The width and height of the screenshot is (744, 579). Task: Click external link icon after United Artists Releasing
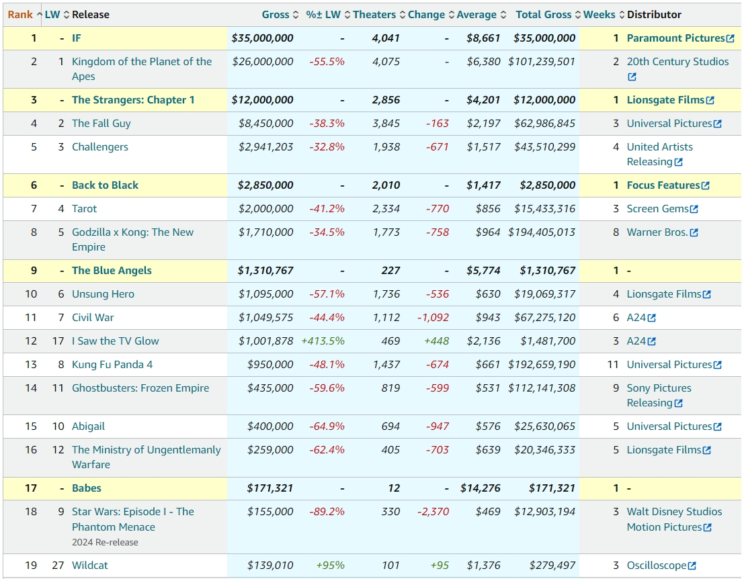pos(679,162)
